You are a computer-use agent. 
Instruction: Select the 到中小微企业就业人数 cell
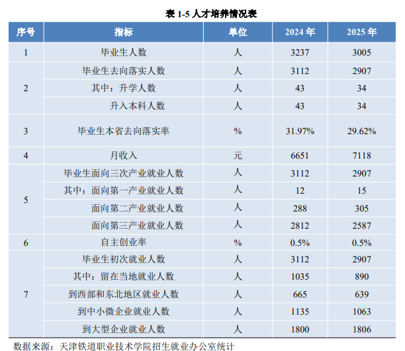[x=124, y=311]
